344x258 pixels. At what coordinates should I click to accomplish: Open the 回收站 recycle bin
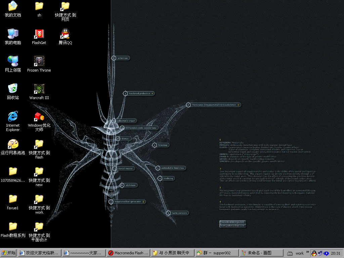[x=13, y=91]
